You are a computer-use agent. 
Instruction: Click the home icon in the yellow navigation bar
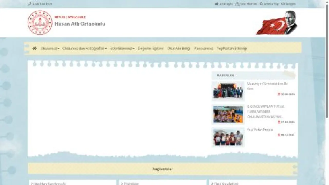pyautogui.click(x=35, y=48)
